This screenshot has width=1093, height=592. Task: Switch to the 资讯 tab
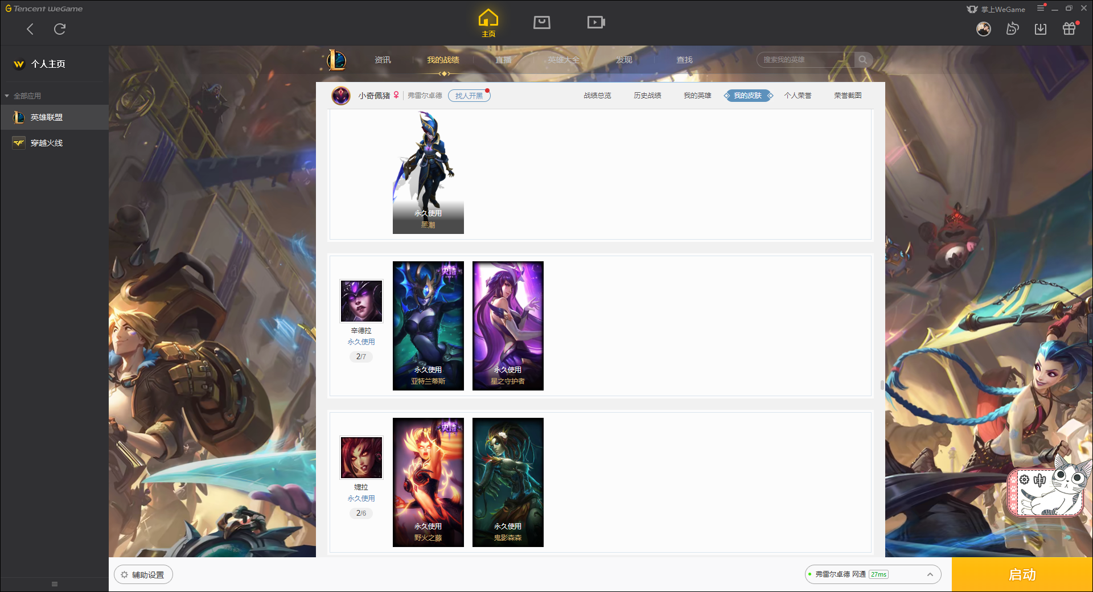coord(383,60)
